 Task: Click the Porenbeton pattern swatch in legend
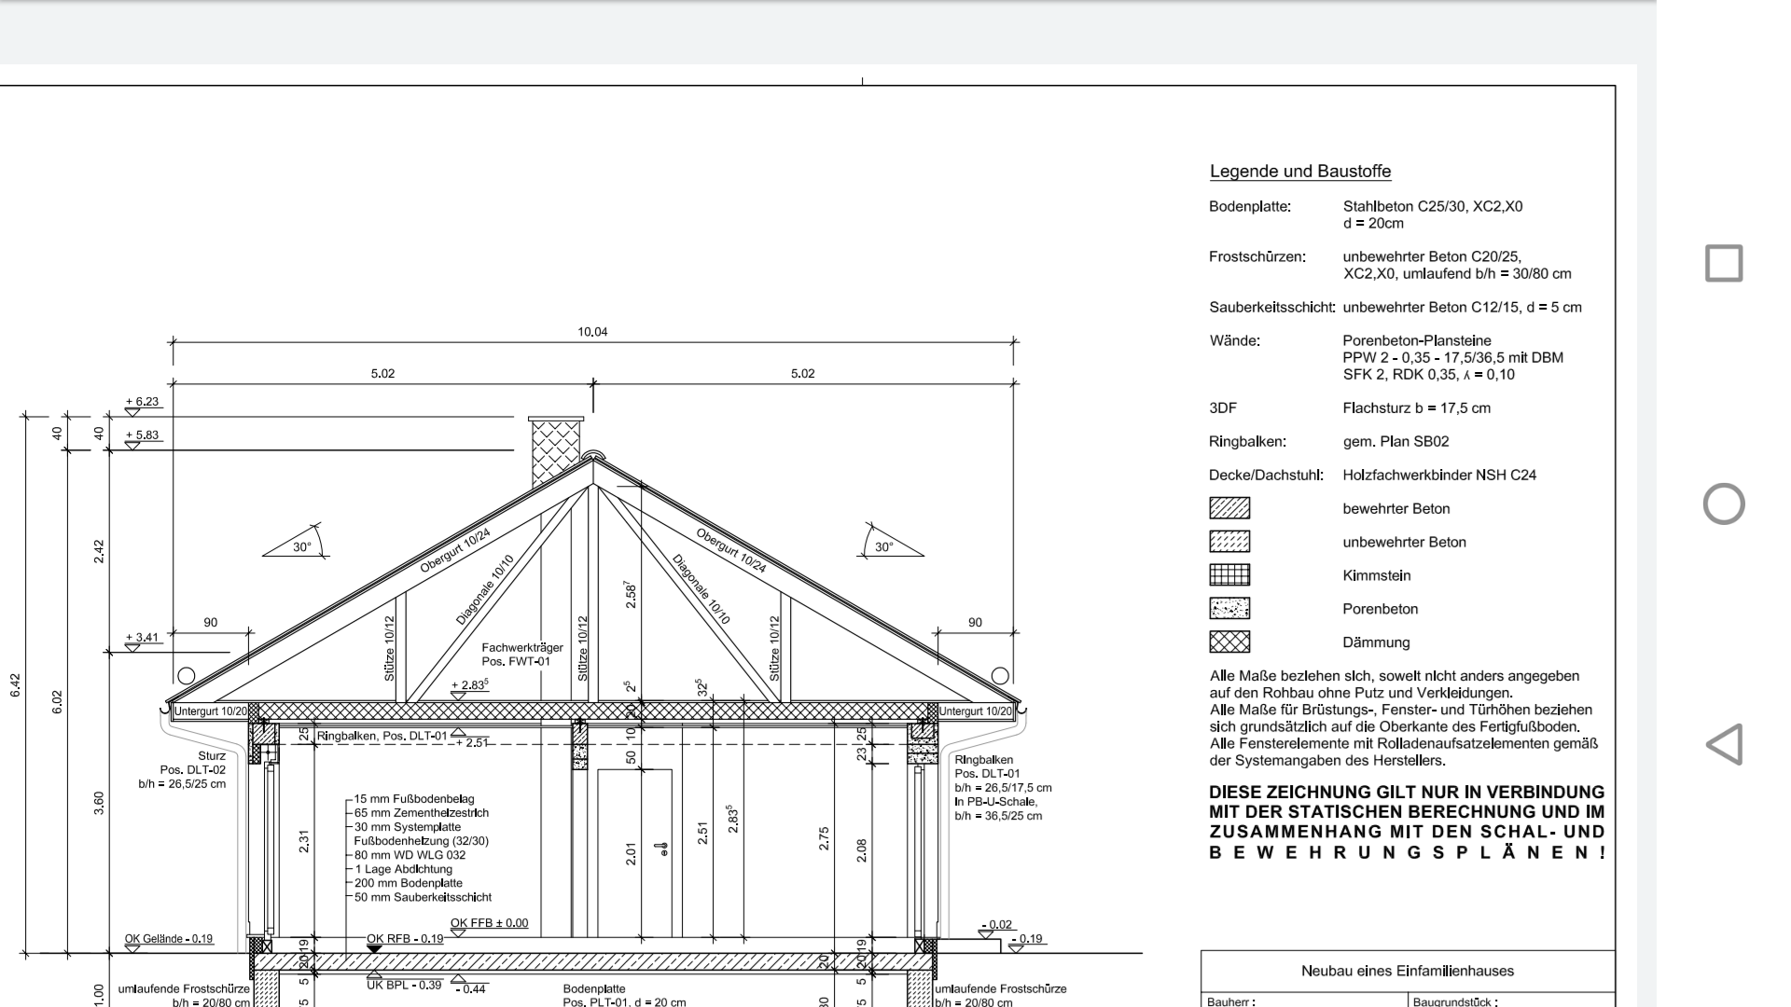point(1229,609)
